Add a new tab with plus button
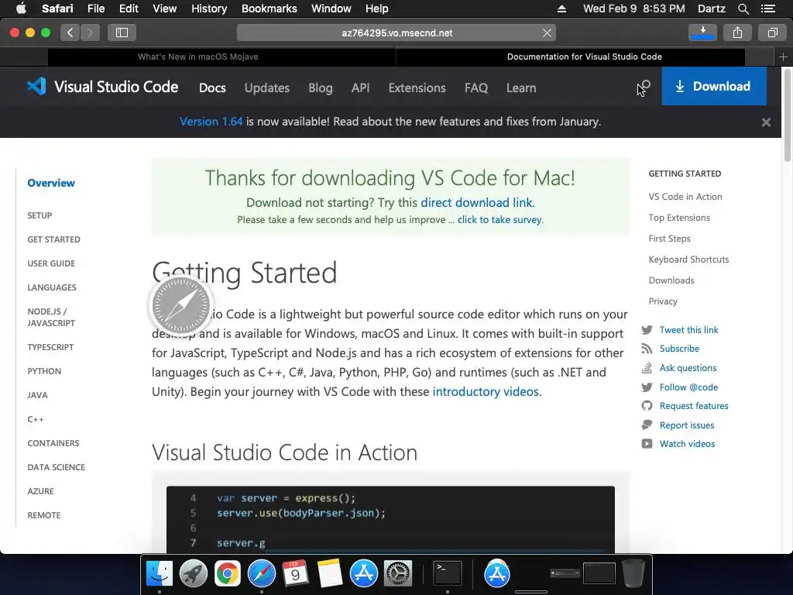Image resolution: width=793 pixels, height=595 pixels. pos(783,57)
